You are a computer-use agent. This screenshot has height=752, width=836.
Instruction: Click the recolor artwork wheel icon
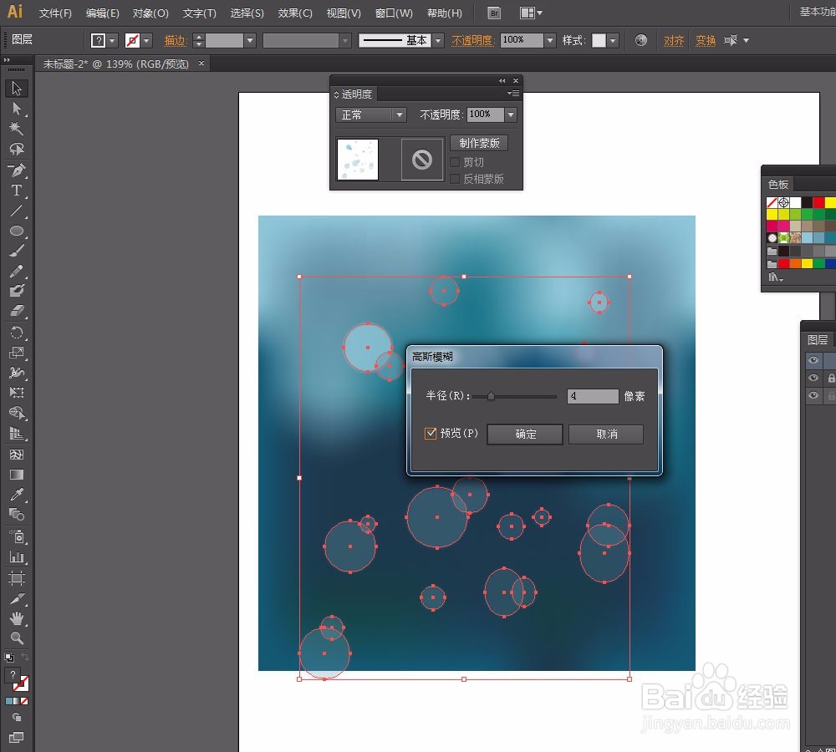641,40
